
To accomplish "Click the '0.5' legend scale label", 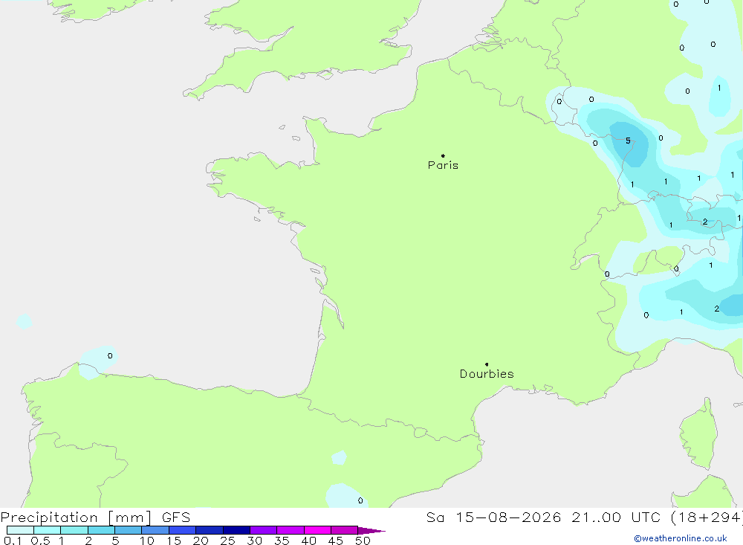I will click(x=40, y=541).
